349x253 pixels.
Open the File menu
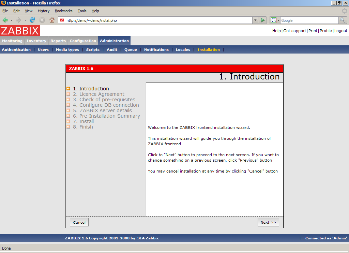(5, 11)
